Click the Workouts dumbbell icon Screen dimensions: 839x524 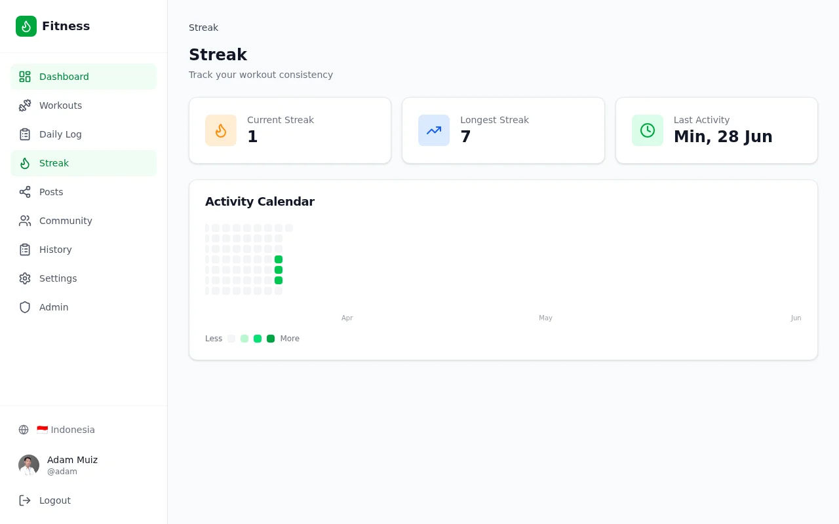click(25, 105)
